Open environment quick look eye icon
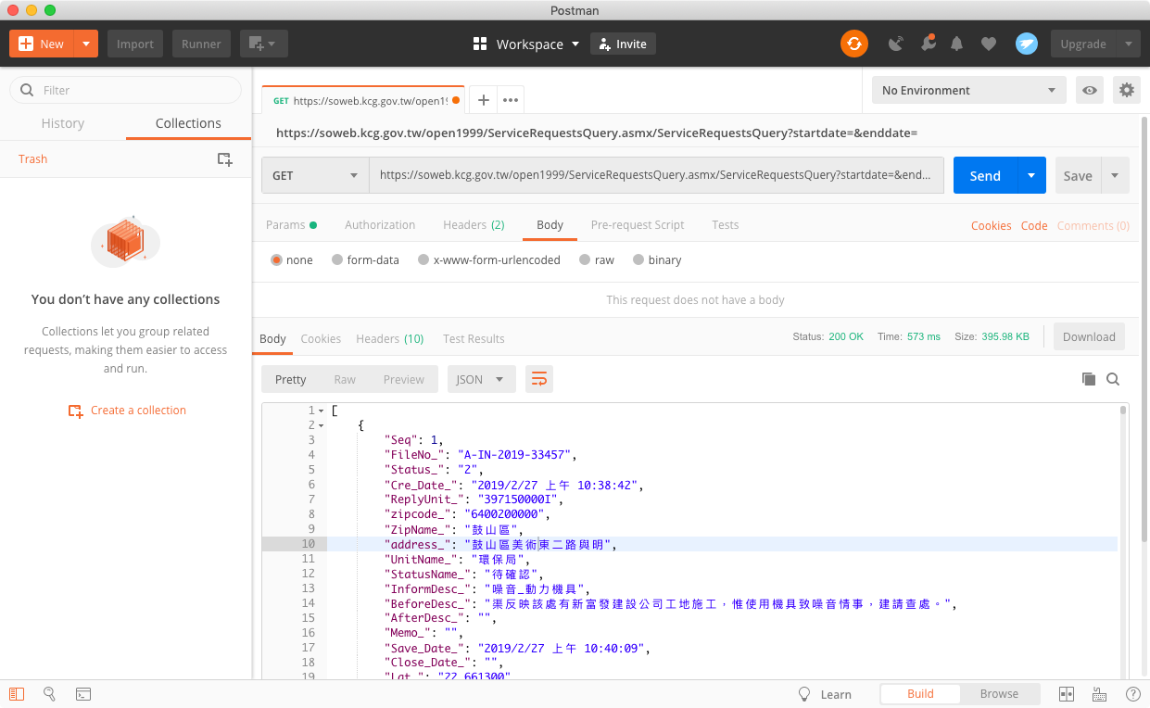The image size is (1150, 708). (1090, 90)
